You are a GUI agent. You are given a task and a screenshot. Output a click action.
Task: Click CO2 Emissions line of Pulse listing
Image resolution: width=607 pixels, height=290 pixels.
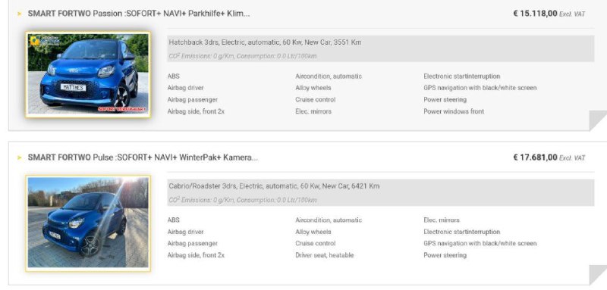coord(242,200)
